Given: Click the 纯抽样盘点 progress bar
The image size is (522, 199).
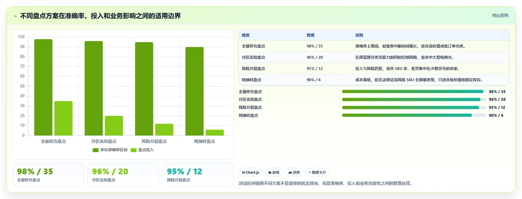Looking at the screenshot, I should tap(414, 115).
